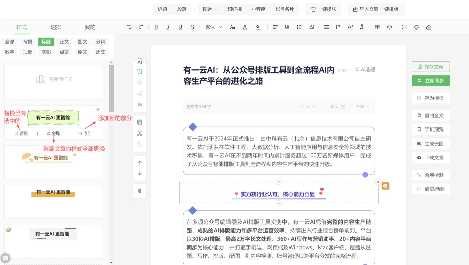Click the 保存文章 button
The width and height of the screenshot is (469, 265).
click(431, 67)
